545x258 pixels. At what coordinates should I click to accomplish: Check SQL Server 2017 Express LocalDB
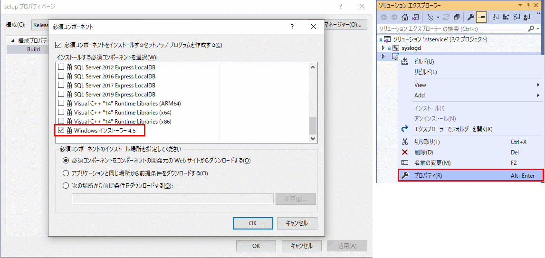pos(61,85)
